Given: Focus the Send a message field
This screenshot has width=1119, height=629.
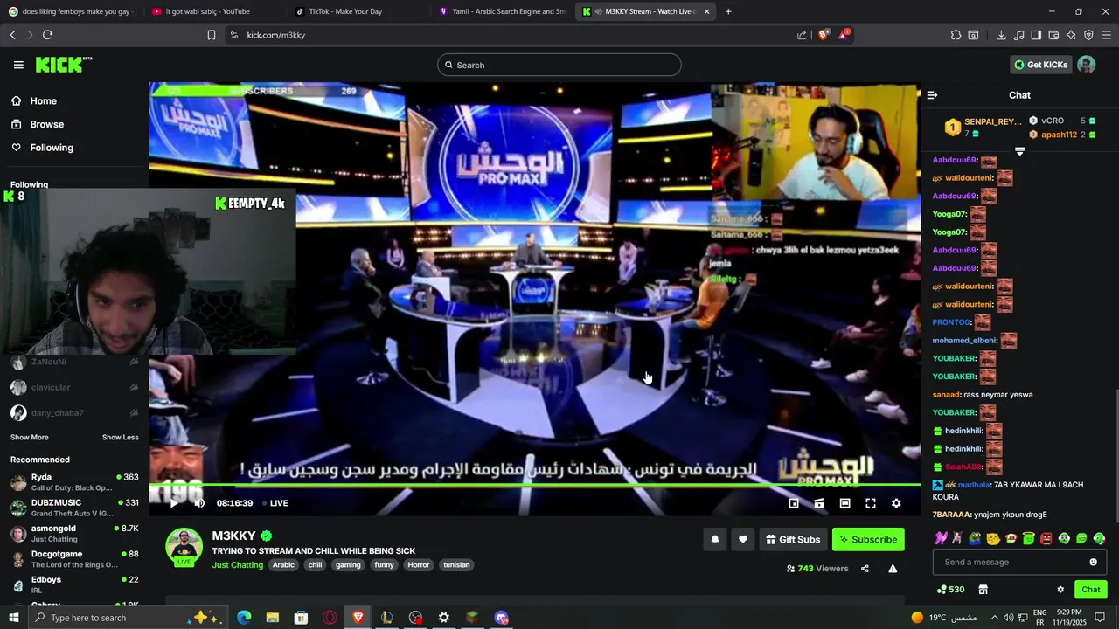Looking at the screenshot, I should (1019, 562).
